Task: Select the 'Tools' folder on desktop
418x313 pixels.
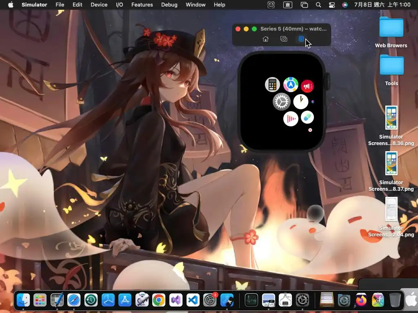Action: 391,70
